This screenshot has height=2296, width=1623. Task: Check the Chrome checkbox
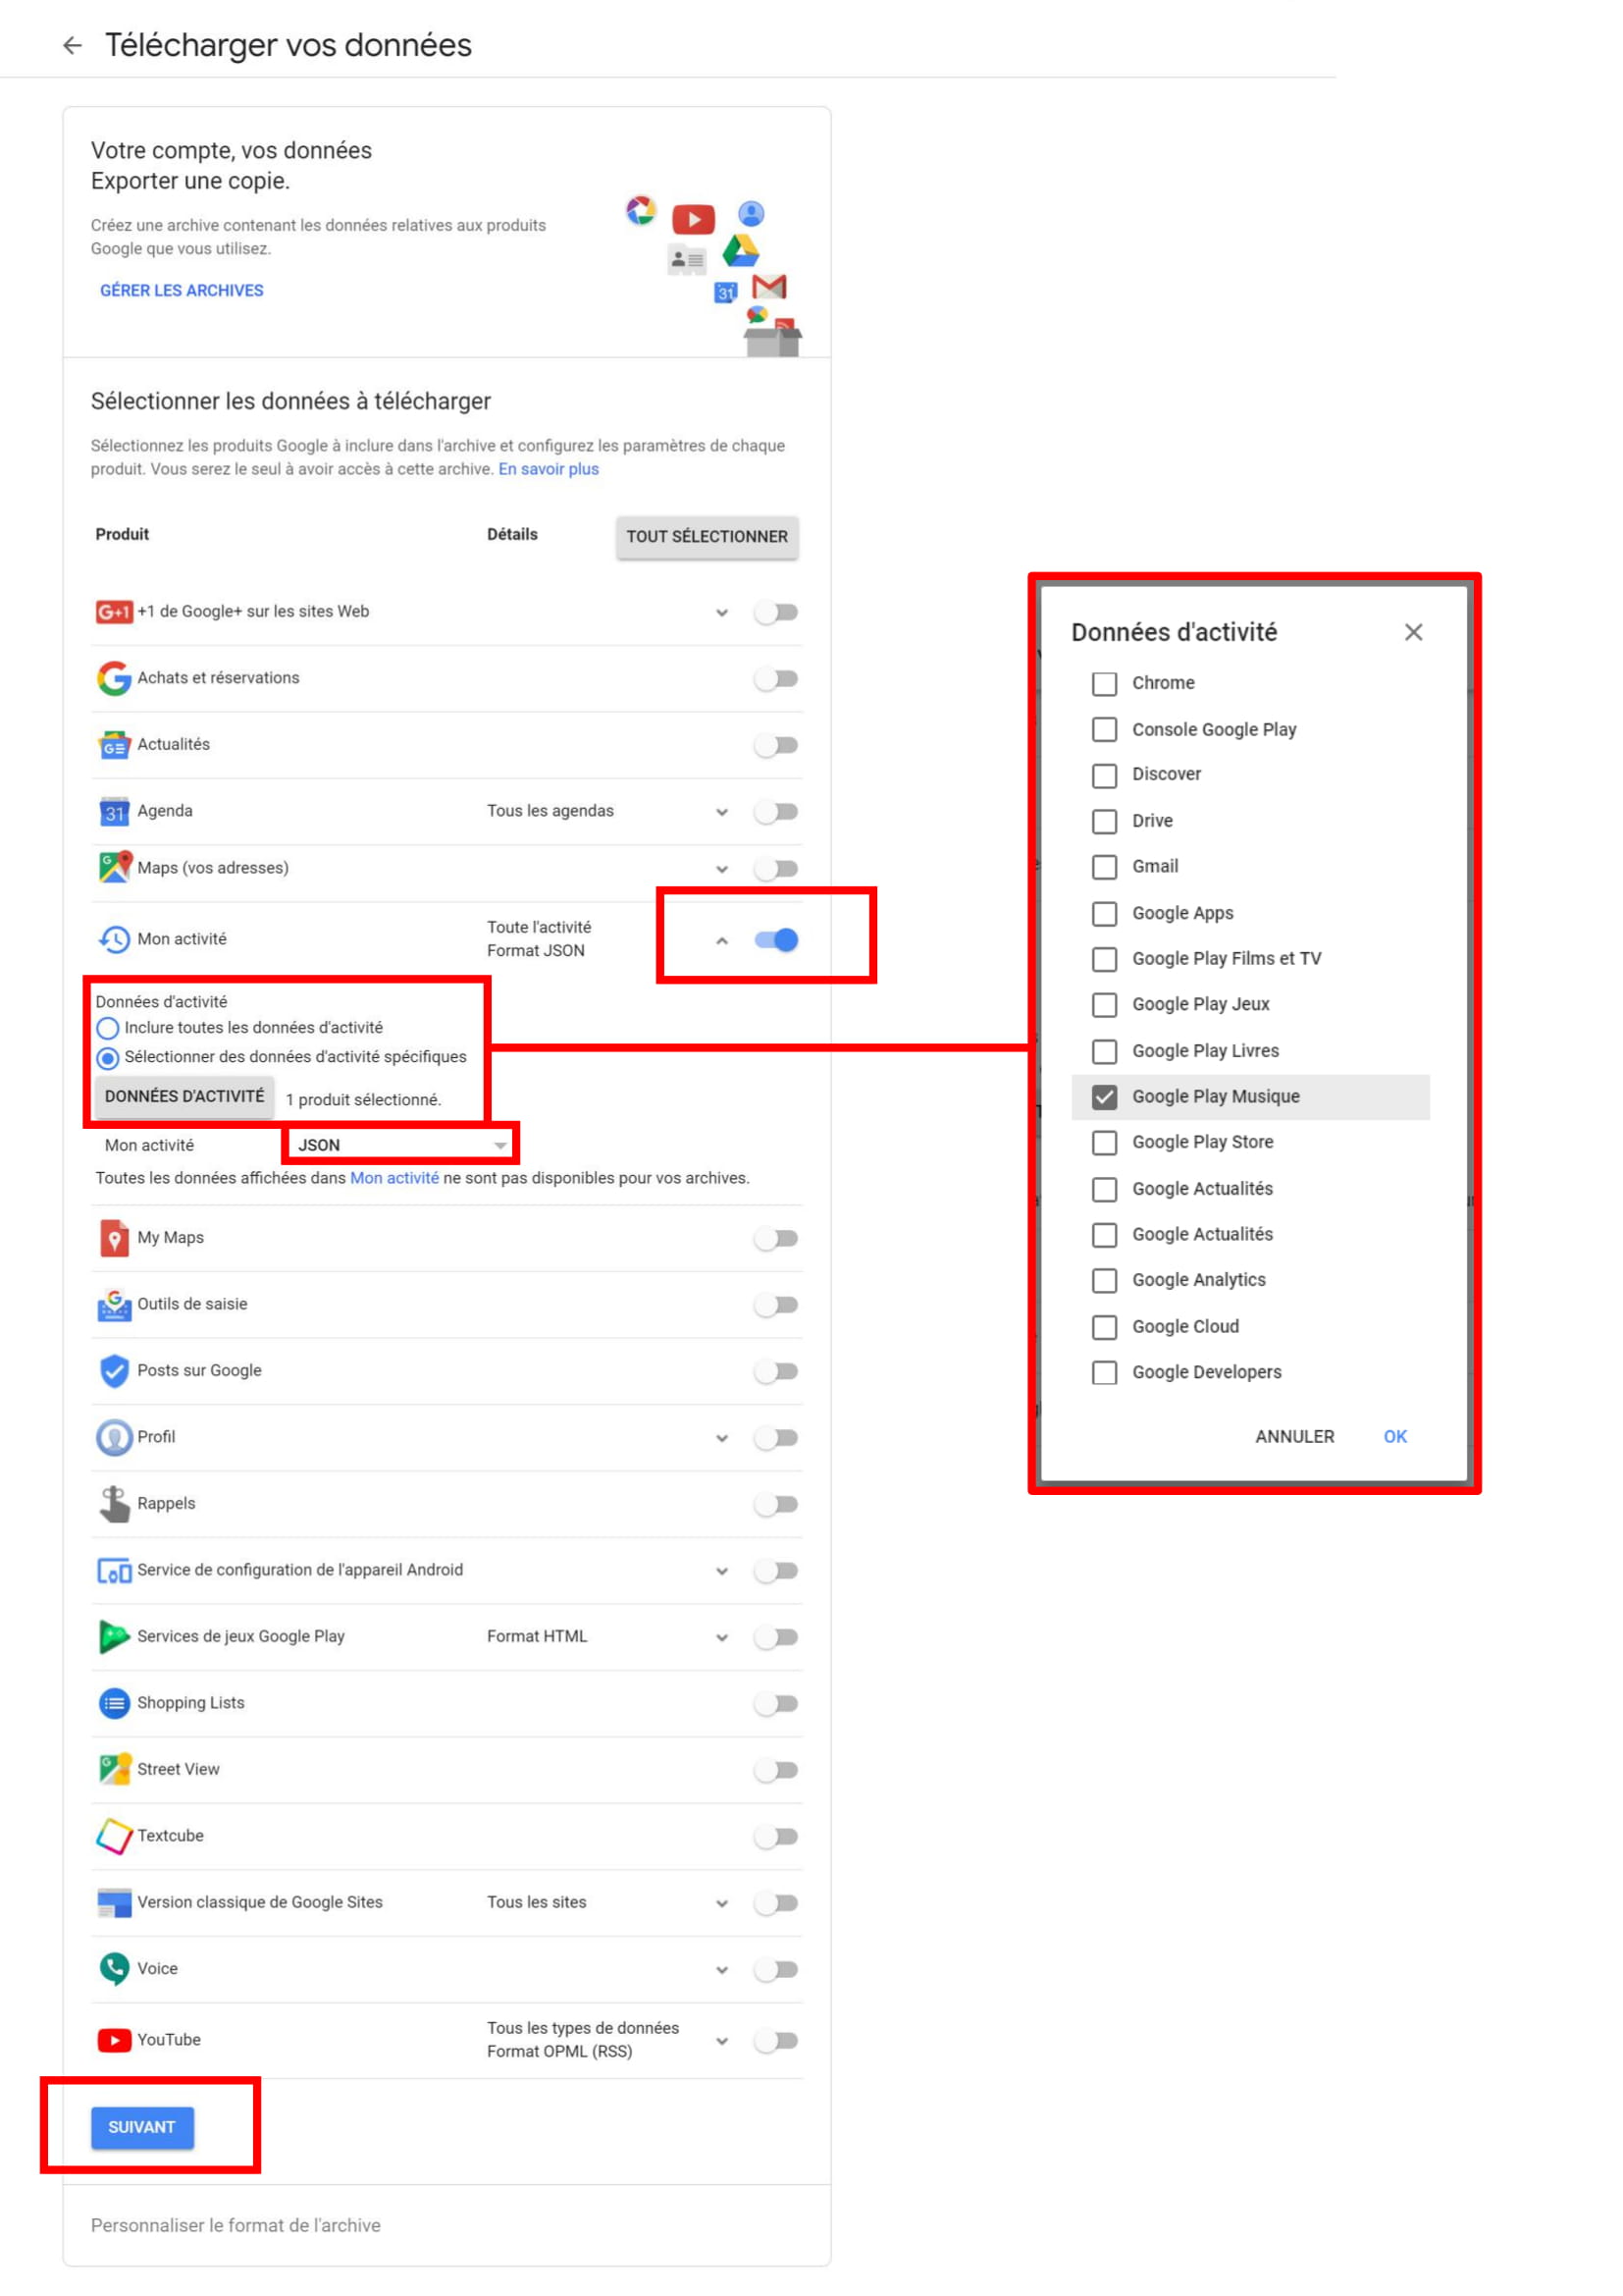(1104, 684)
